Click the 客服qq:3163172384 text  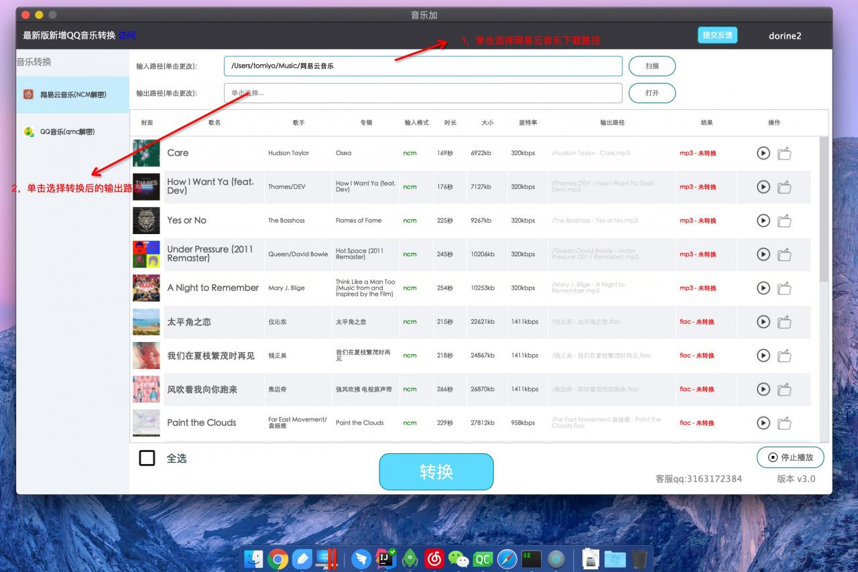pyautogui.click(x=698, y=479)
